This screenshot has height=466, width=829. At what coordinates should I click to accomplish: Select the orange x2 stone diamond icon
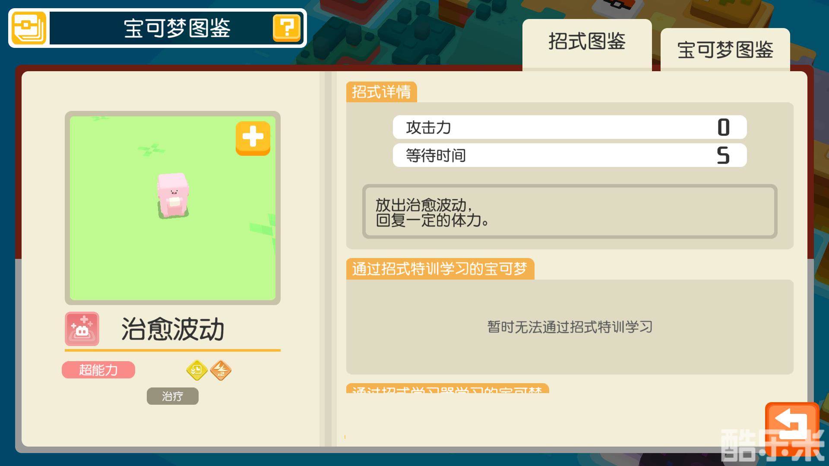221,370
